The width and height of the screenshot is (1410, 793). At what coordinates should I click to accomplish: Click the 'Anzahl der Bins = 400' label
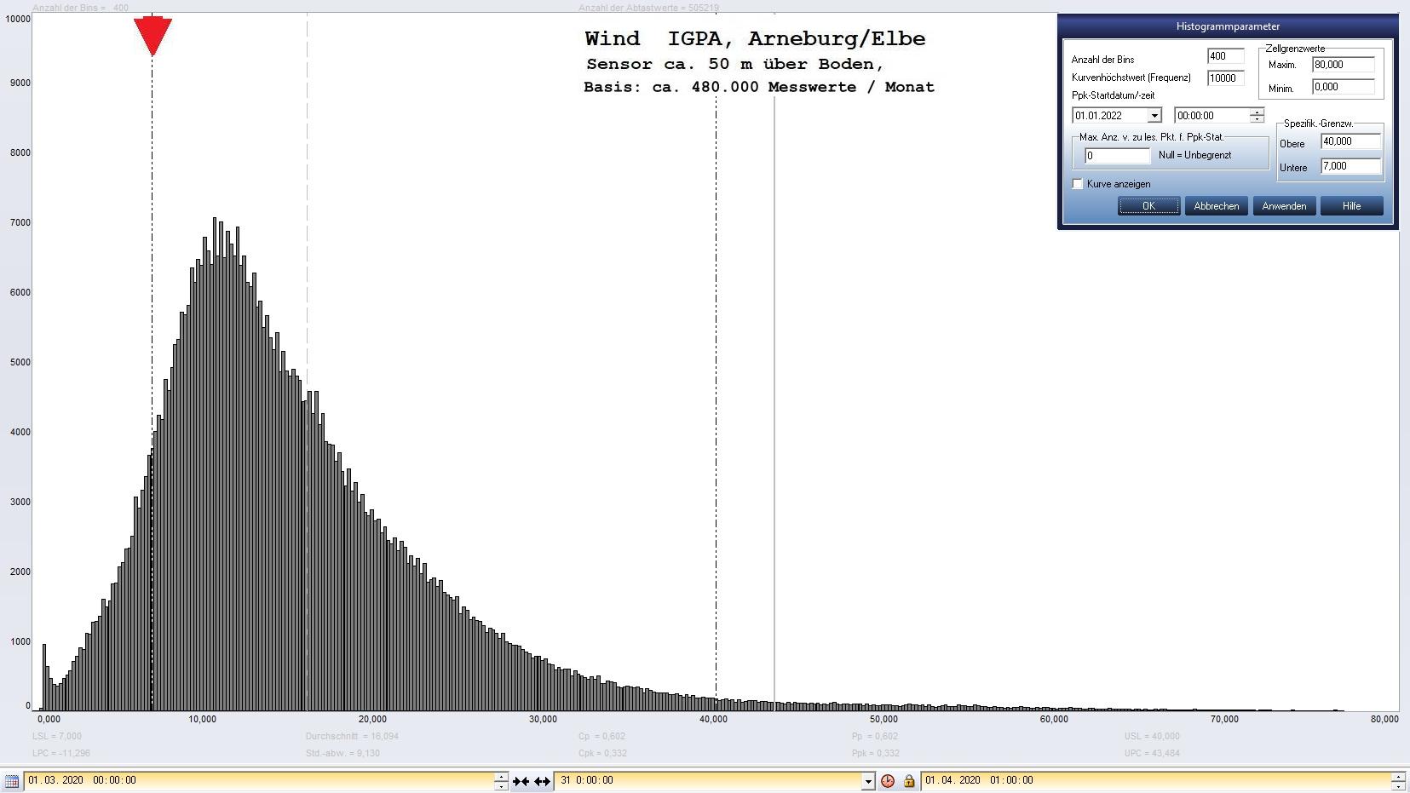(x=81, y=8)
